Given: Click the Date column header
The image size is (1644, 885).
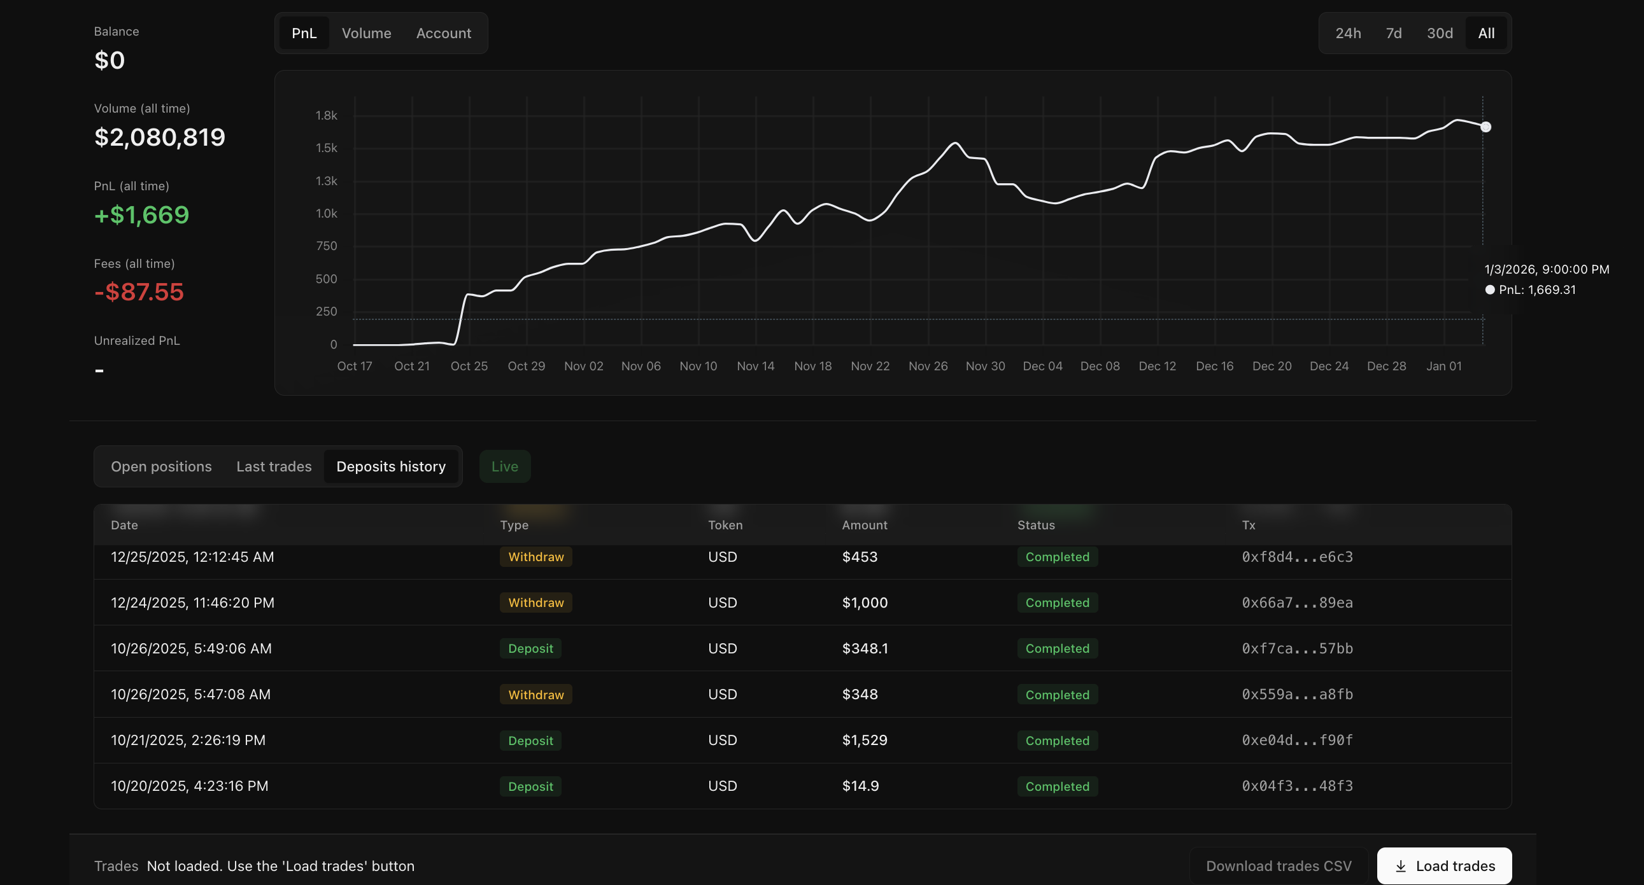Looking at the screenshot, I should click(x=124, y=524).
